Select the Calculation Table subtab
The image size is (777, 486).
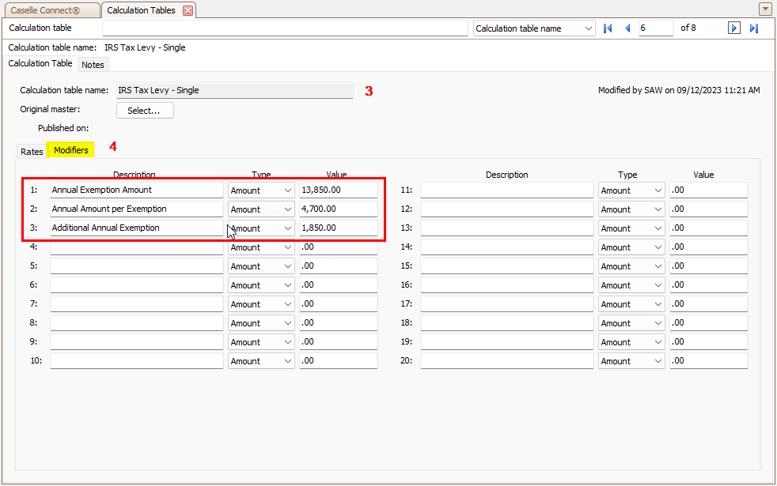(x=40, y=63)
